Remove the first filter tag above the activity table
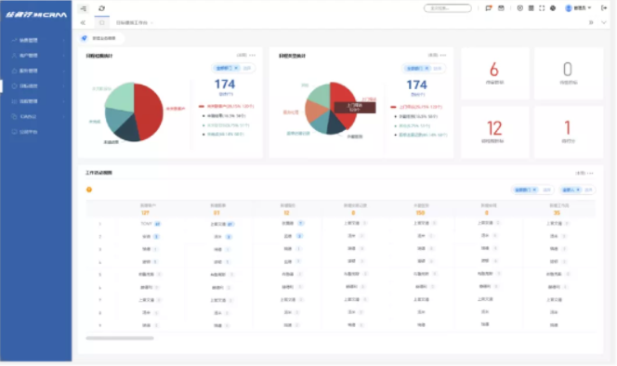Viewport: 617px width, 366px height. click(534, 190)
